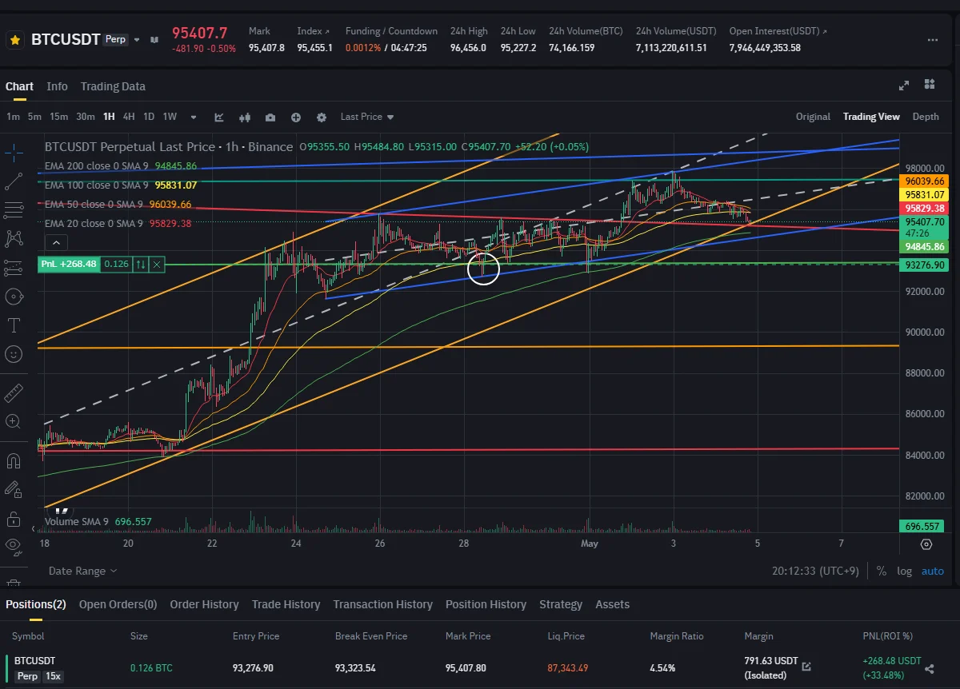The height and width of the screenshot is (689, 960).
Task: Select the 5m interval
Action: pos(34,117)
